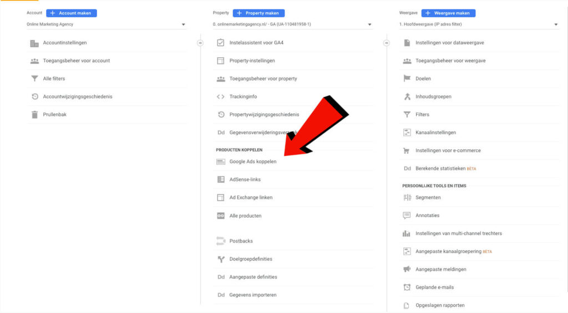Viewport: 568px width, 313px height.
Task: Click the Ad Exchange linken text entry
Action: (x=251, y=198)
